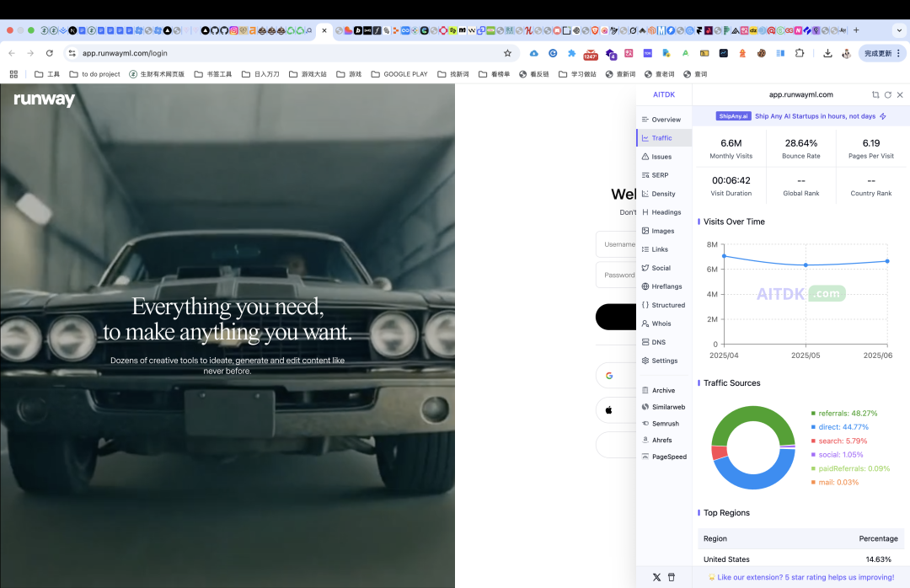Screen dimensions: 910x588
Task: Click the runway logo
Action: (x=44, y=99)
